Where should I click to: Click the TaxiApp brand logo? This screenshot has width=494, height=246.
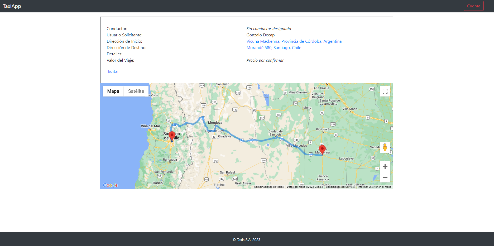point(12,6)
